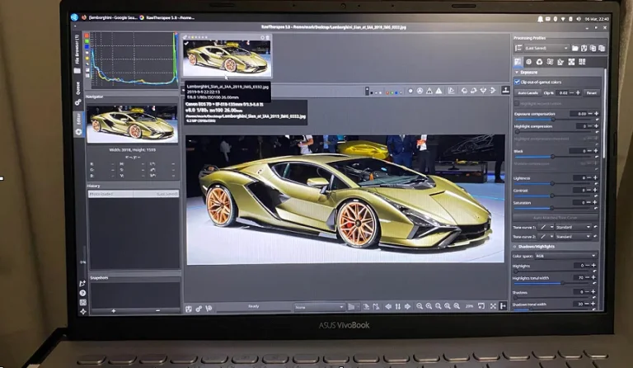Toggle the Highlight reconstruction checkbox
Screen dimensions: 633x368
pyautogui.click(x=517, y=103)
